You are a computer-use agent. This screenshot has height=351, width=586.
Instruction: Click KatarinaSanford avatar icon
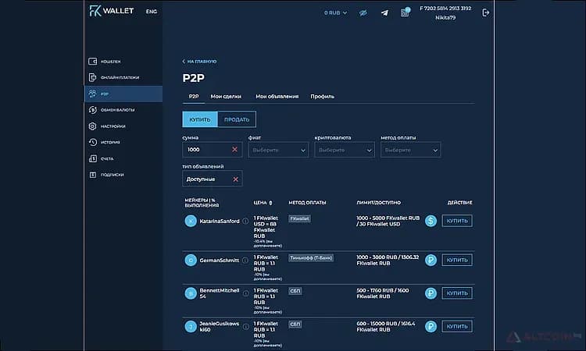point(191,221)
